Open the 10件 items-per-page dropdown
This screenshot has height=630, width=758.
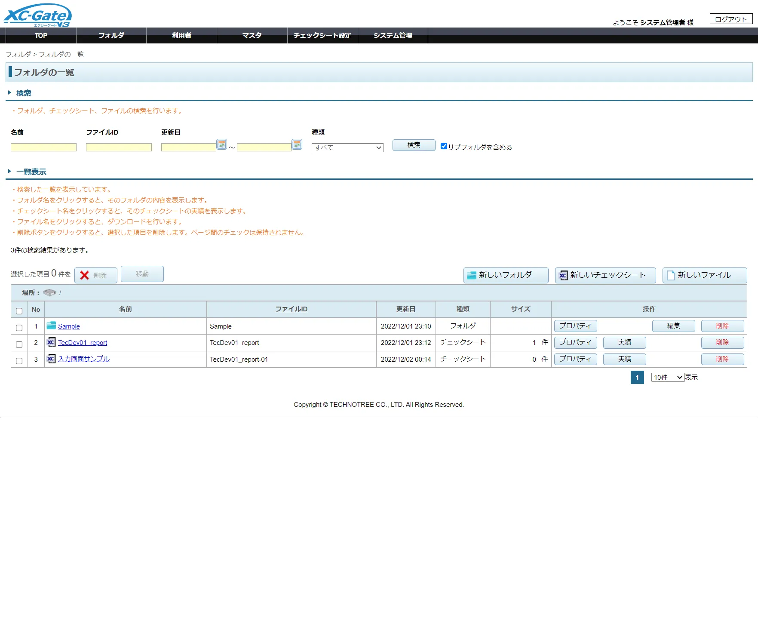667,378
